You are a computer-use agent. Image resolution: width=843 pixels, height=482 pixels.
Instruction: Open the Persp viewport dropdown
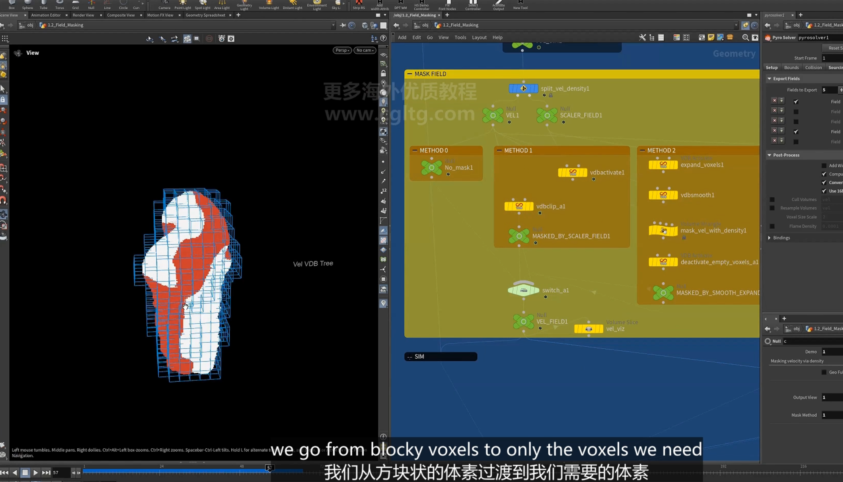click(x=342, y=50)
